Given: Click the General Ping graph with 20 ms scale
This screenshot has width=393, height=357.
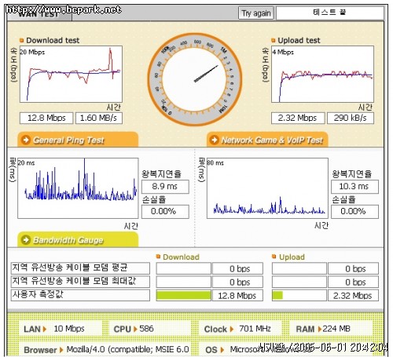Looking at the screenshot, I should tap(78, 188).
